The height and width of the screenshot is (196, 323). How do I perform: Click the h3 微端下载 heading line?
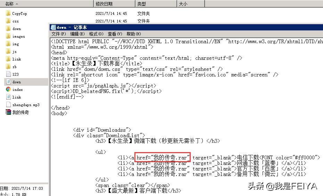point(158,141)
